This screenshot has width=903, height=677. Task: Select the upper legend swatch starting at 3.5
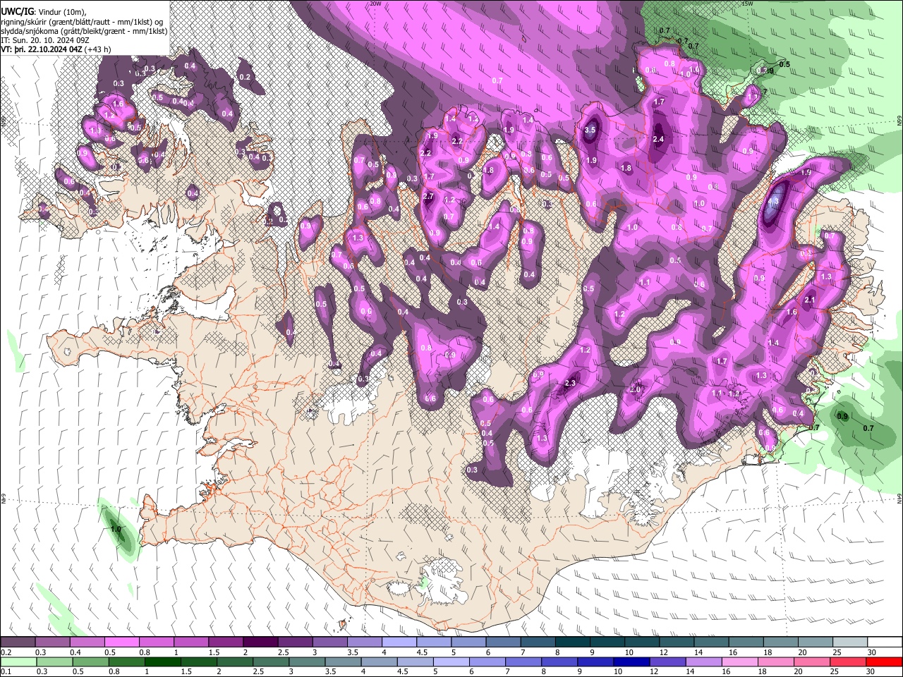pos(365,642)
